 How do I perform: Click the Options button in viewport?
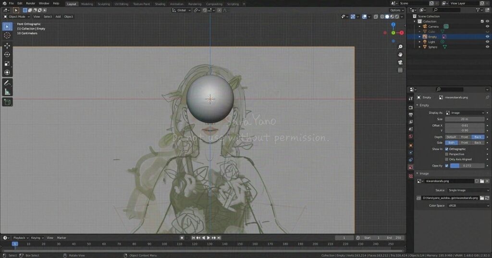tap(396, 11)
